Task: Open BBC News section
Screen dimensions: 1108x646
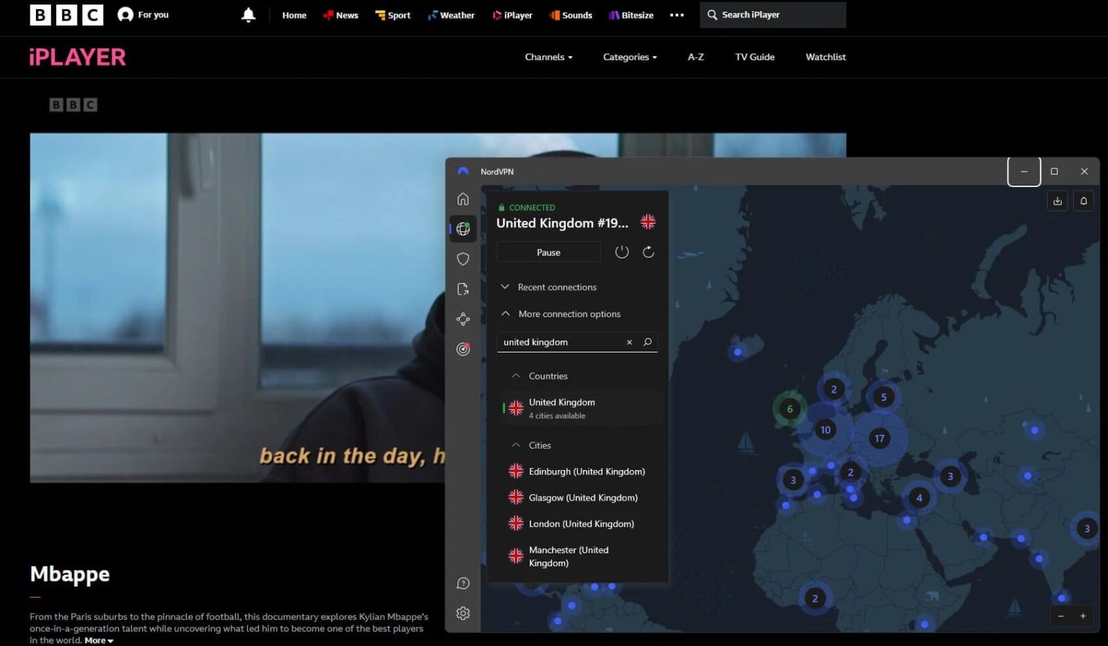Action: (x=341, y=15)
